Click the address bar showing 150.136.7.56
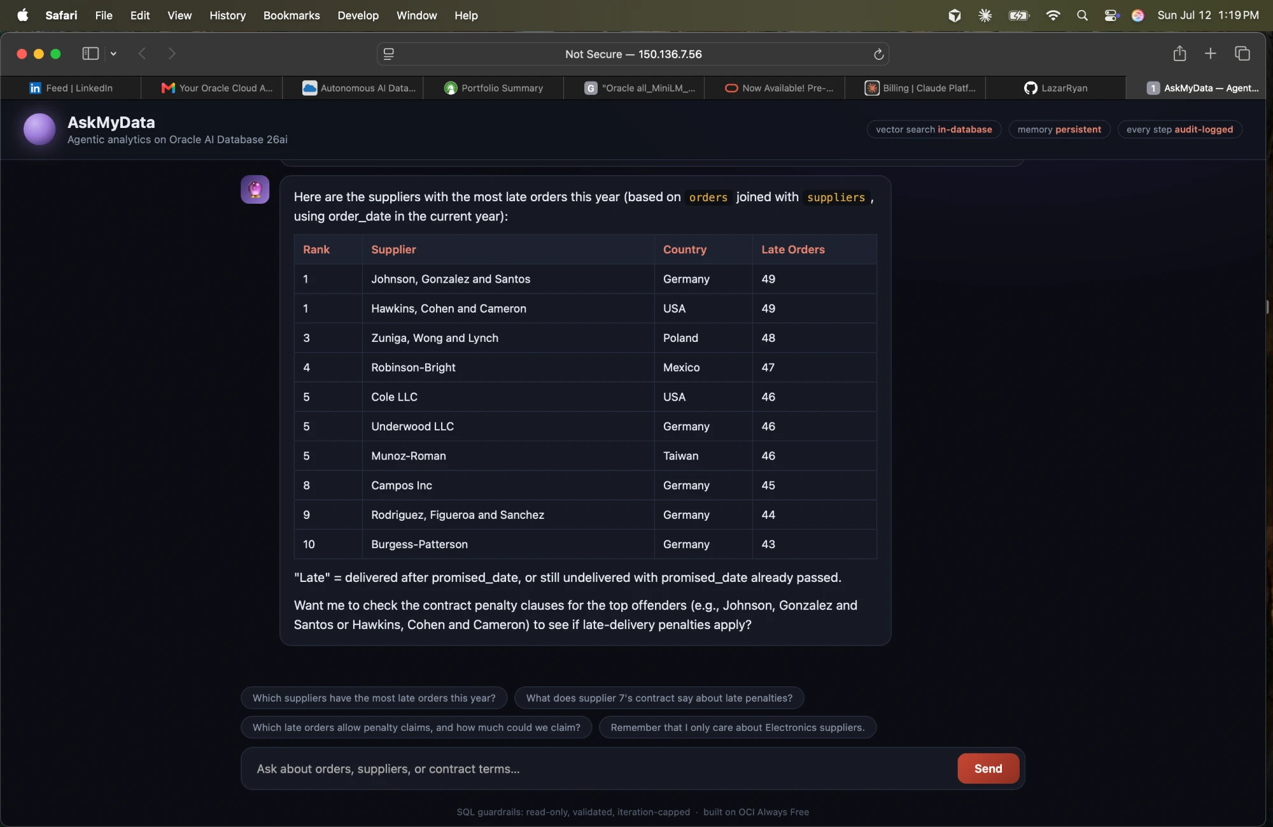 633,54
